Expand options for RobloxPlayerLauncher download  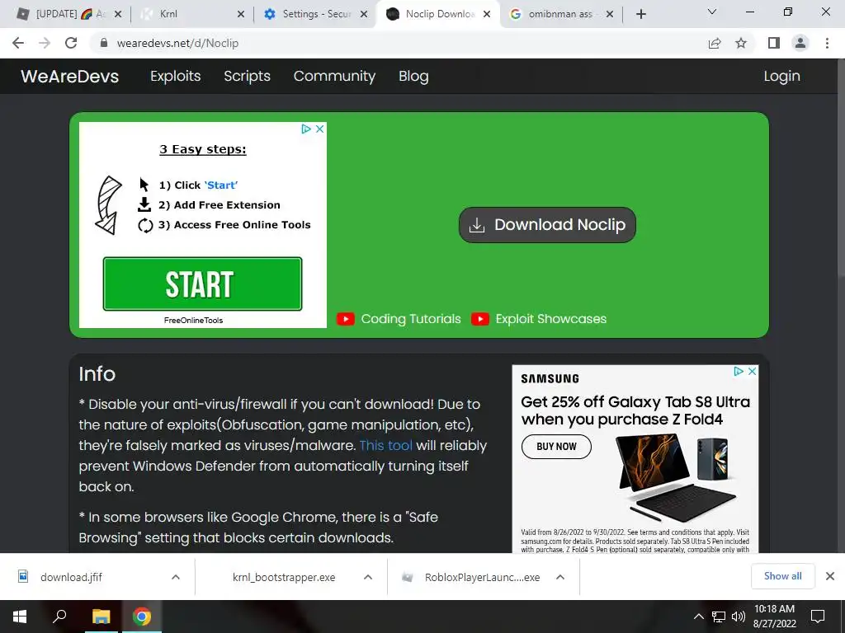coord(560,577)
